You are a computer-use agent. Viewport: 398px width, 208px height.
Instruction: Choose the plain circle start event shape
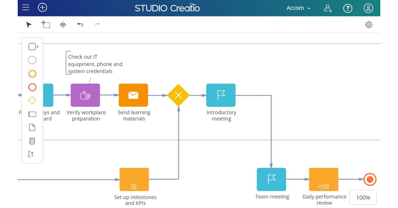pyautogui.click(x=32, y=60)
